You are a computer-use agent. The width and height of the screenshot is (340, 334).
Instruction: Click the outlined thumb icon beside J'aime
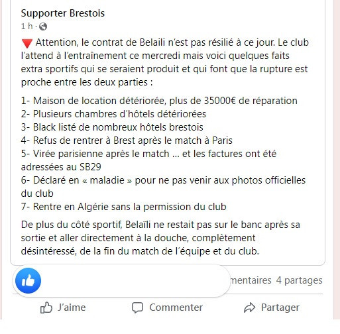(x=46, y=307)
